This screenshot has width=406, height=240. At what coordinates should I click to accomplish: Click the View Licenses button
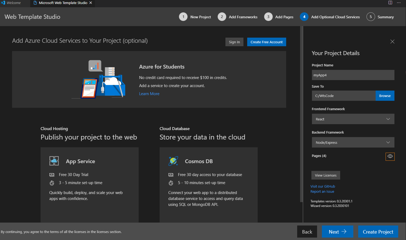click(x=326, y=175)
